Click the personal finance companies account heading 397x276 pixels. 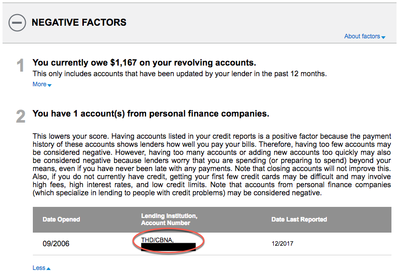coord(151,114)
